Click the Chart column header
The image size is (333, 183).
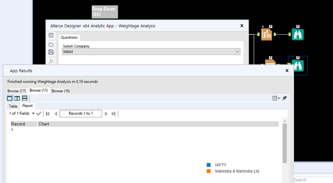click(x=158, y=124)
